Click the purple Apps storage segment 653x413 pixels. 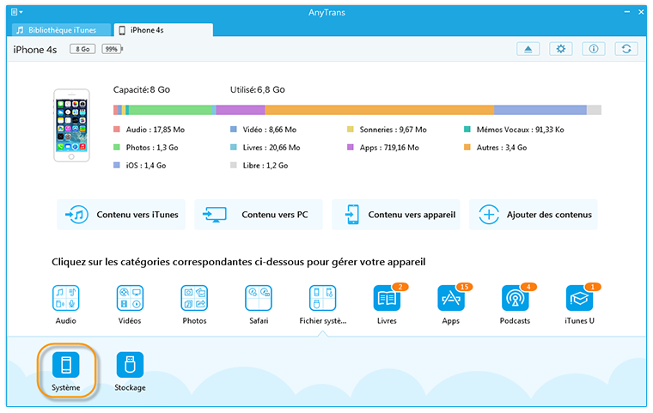[241, 110]
